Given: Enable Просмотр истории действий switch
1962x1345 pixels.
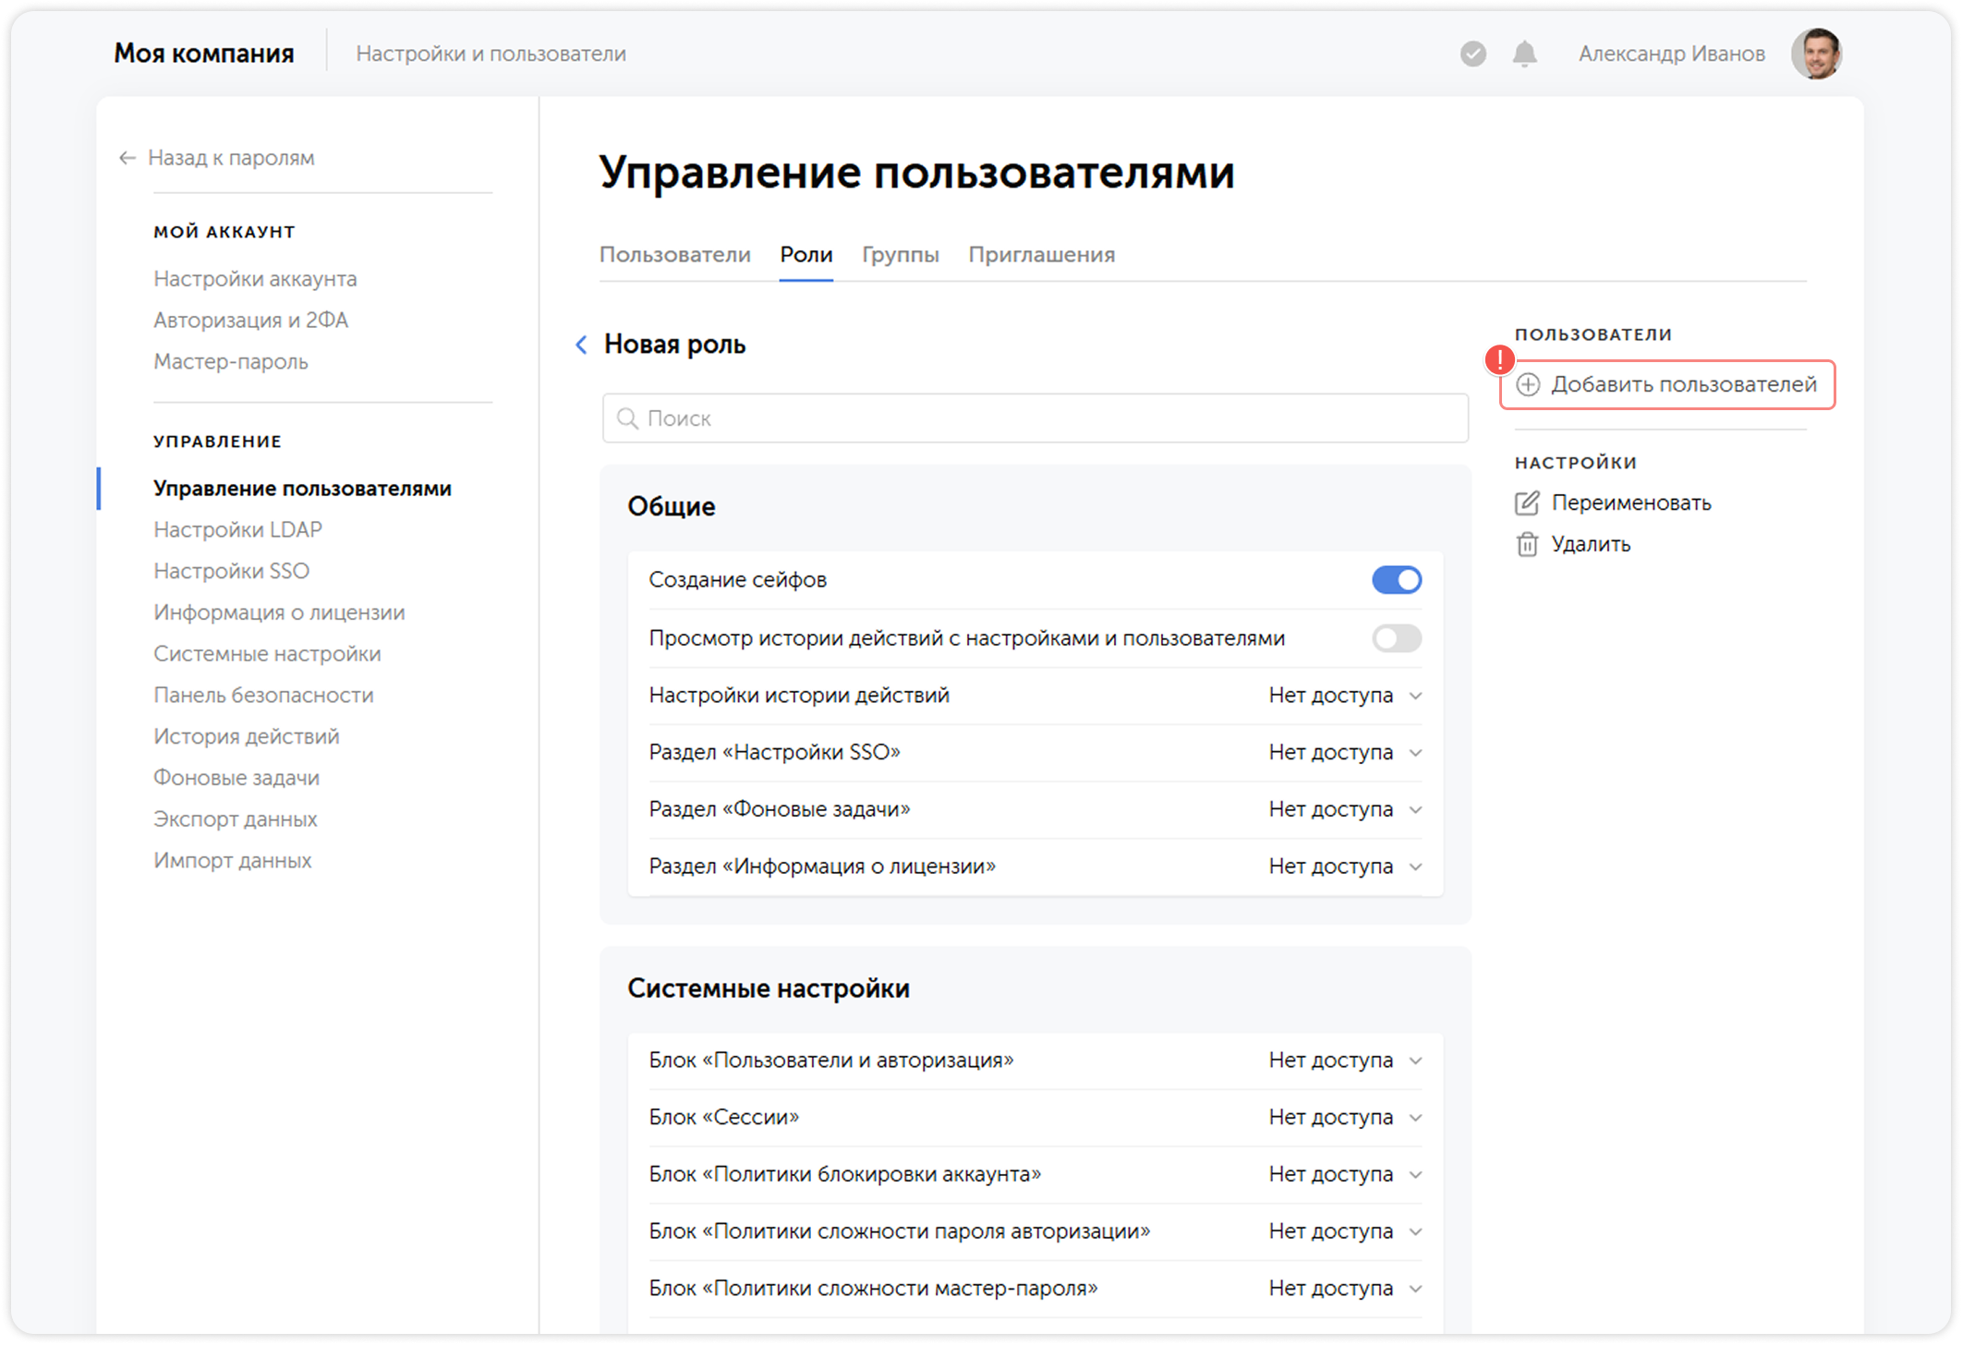Looking at the screenshot, I should tap(1396, 638).
